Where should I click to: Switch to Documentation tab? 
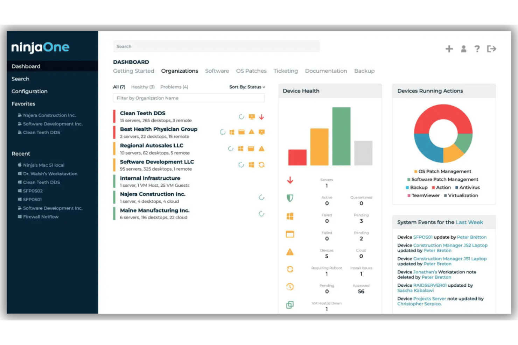326,71
